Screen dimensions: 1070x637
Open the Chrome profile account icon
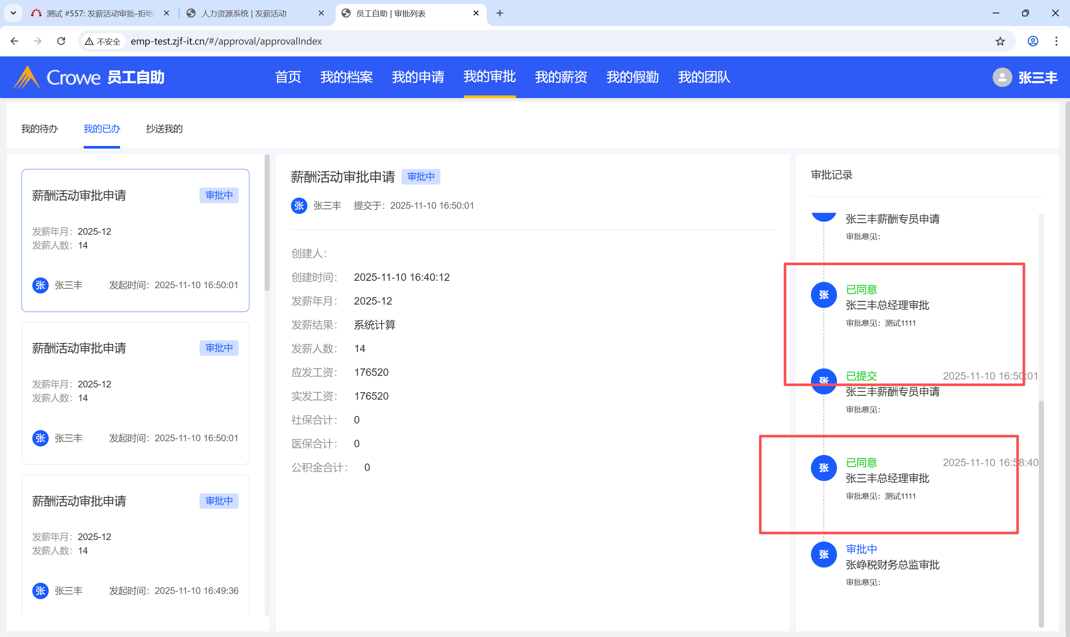tap(1032, 41)
